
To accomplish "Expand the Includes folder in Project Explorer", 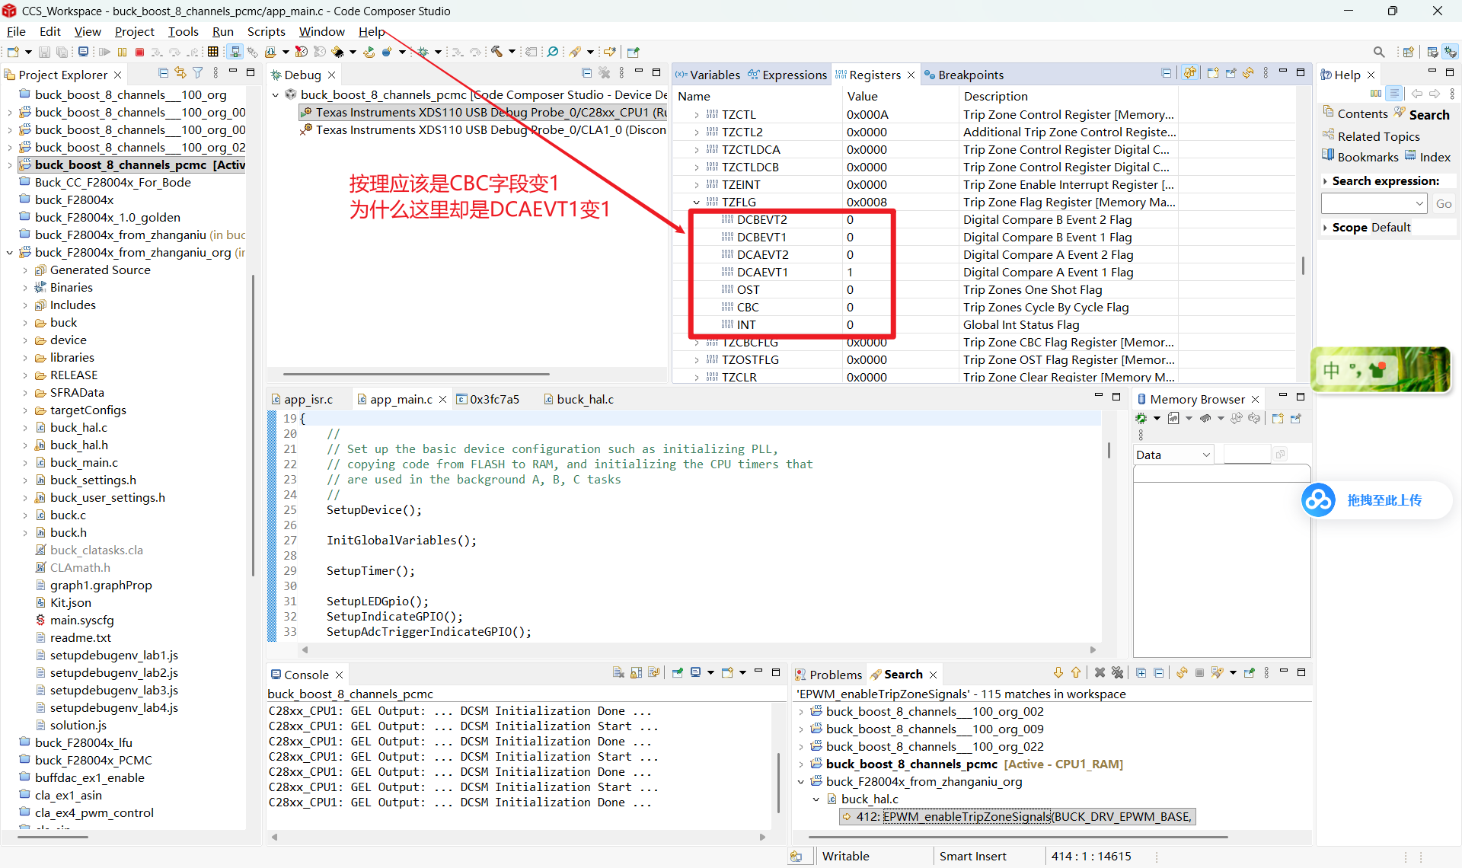I will tap(25, 305).
